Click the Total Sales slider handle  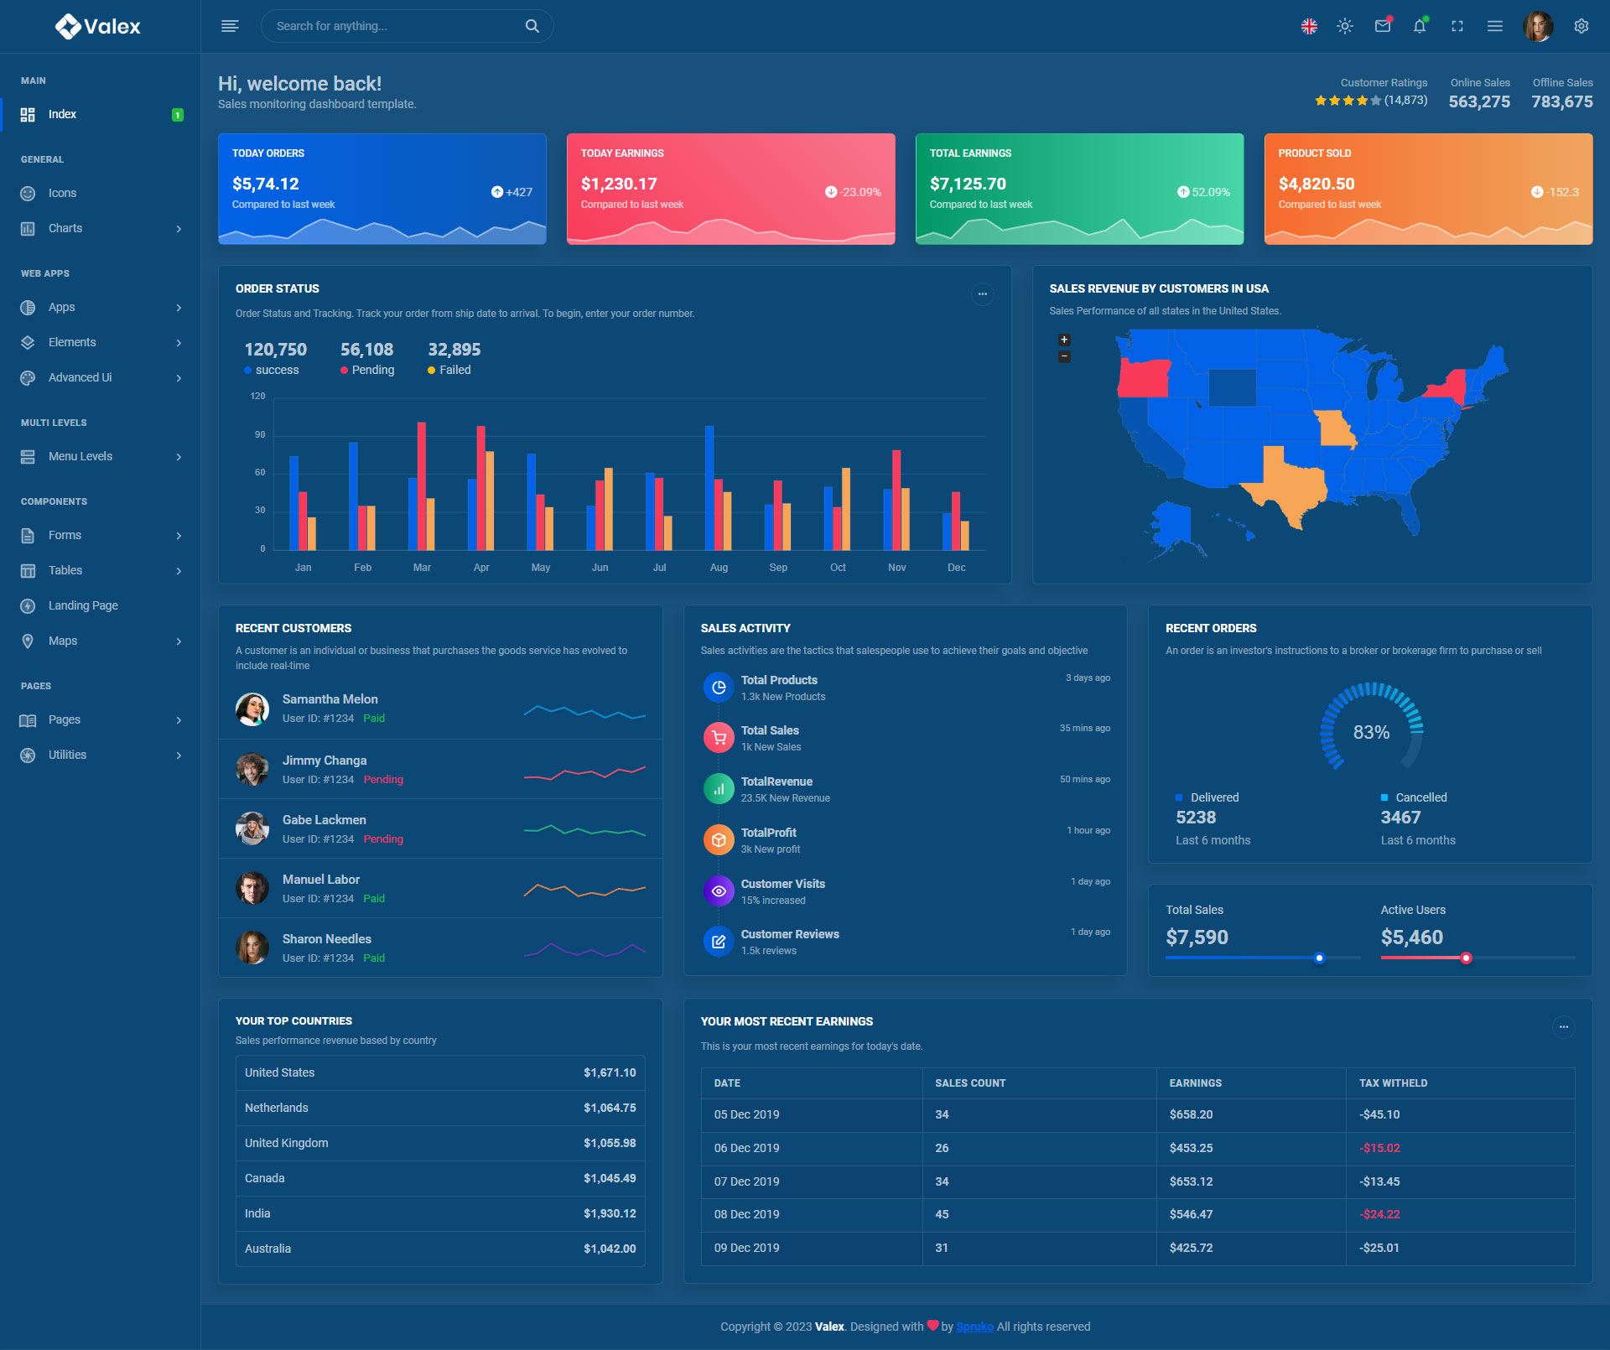(1319, 958)
